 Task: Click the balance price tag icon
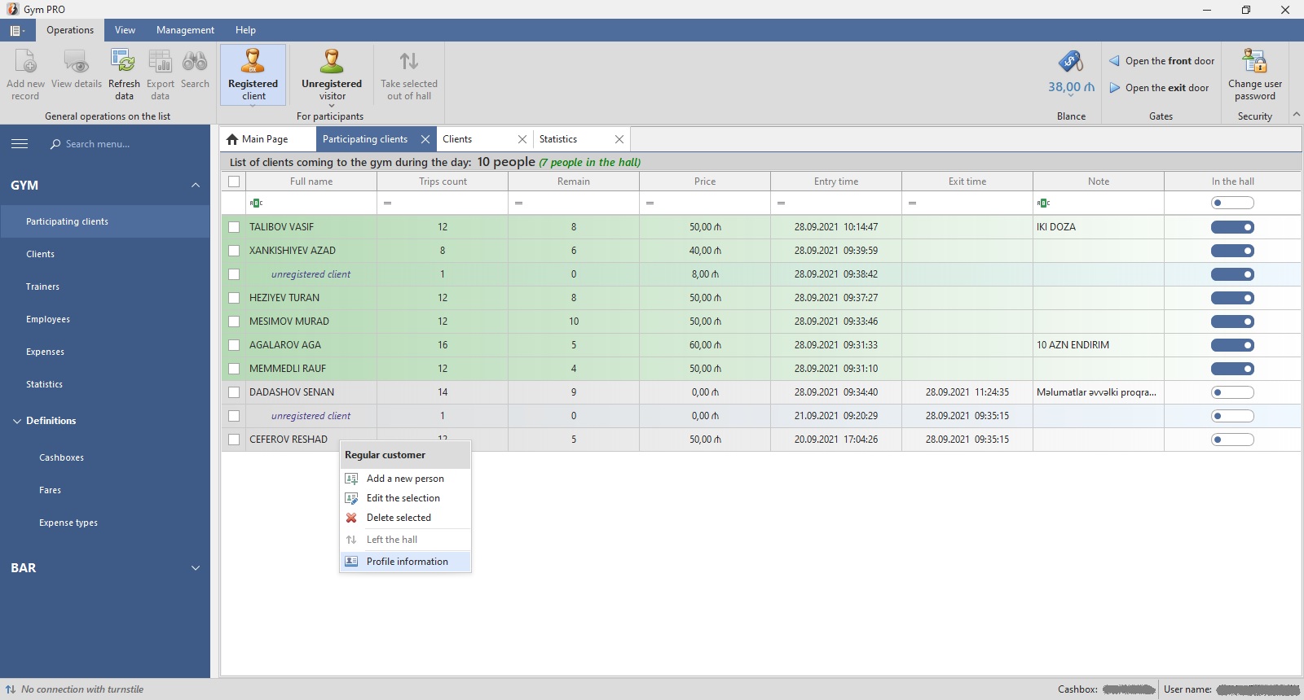tap(1070, 62)
